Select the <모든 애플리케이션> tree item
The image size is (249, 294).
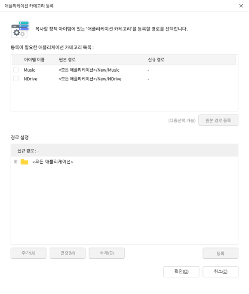click(x=53, y=162)
